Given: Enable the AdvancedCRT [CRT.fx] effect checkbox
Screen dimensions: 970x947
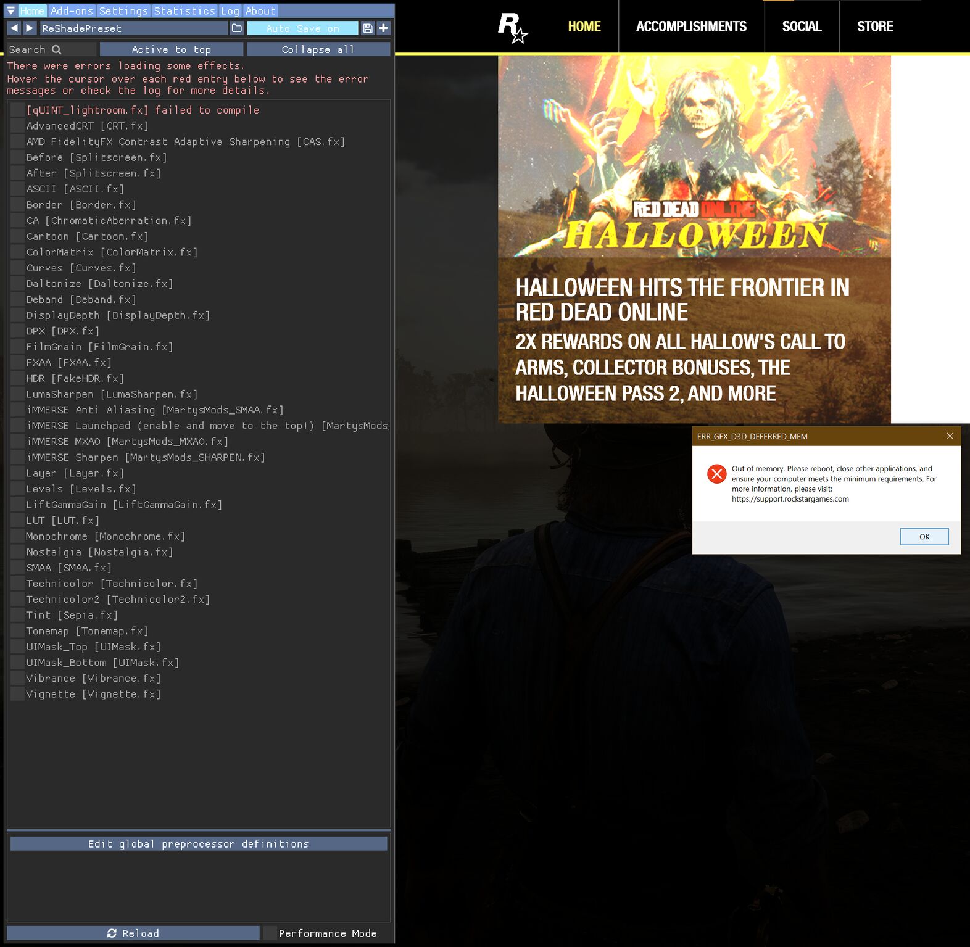Looking at the screenshot, I should coord(17,125).
